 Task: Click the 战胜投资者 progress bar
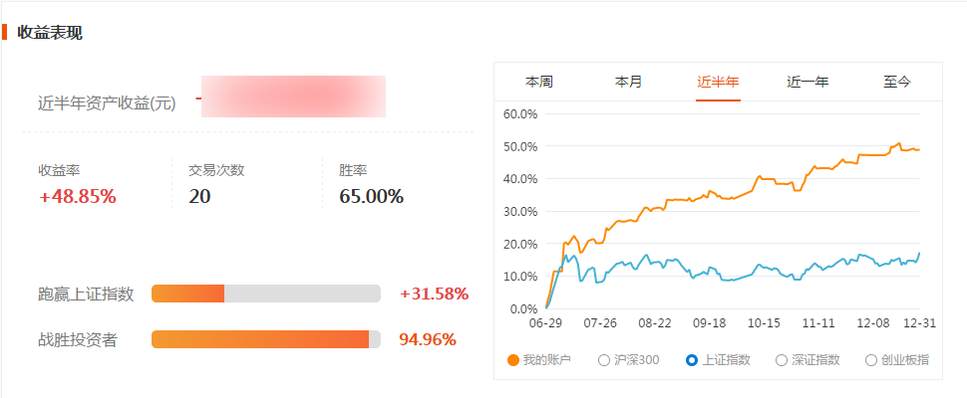pyautogui.click(x=266, y=339)
